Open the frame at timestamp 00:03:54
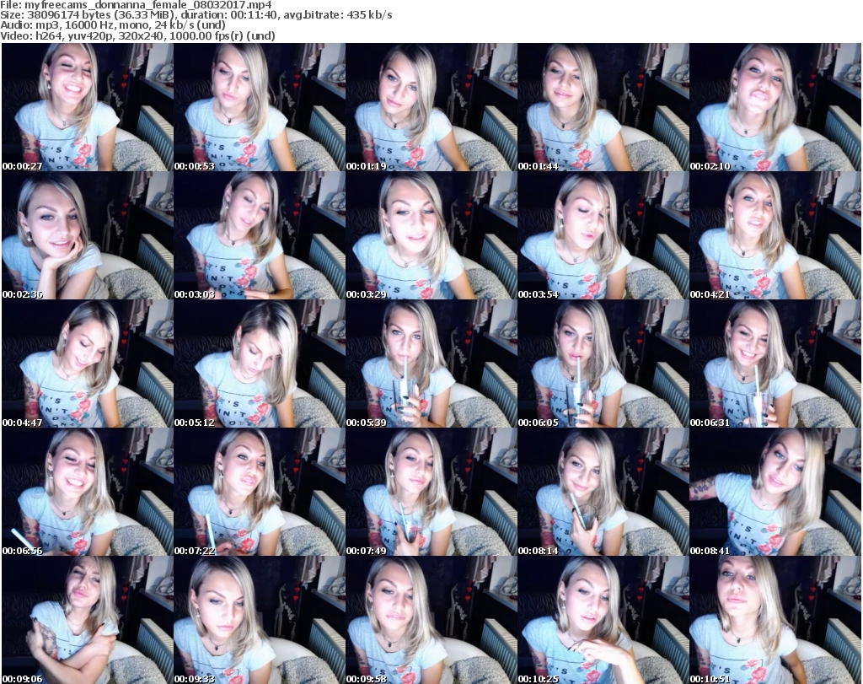The width and height of the screenshot is (863, 684). point(603,235)
